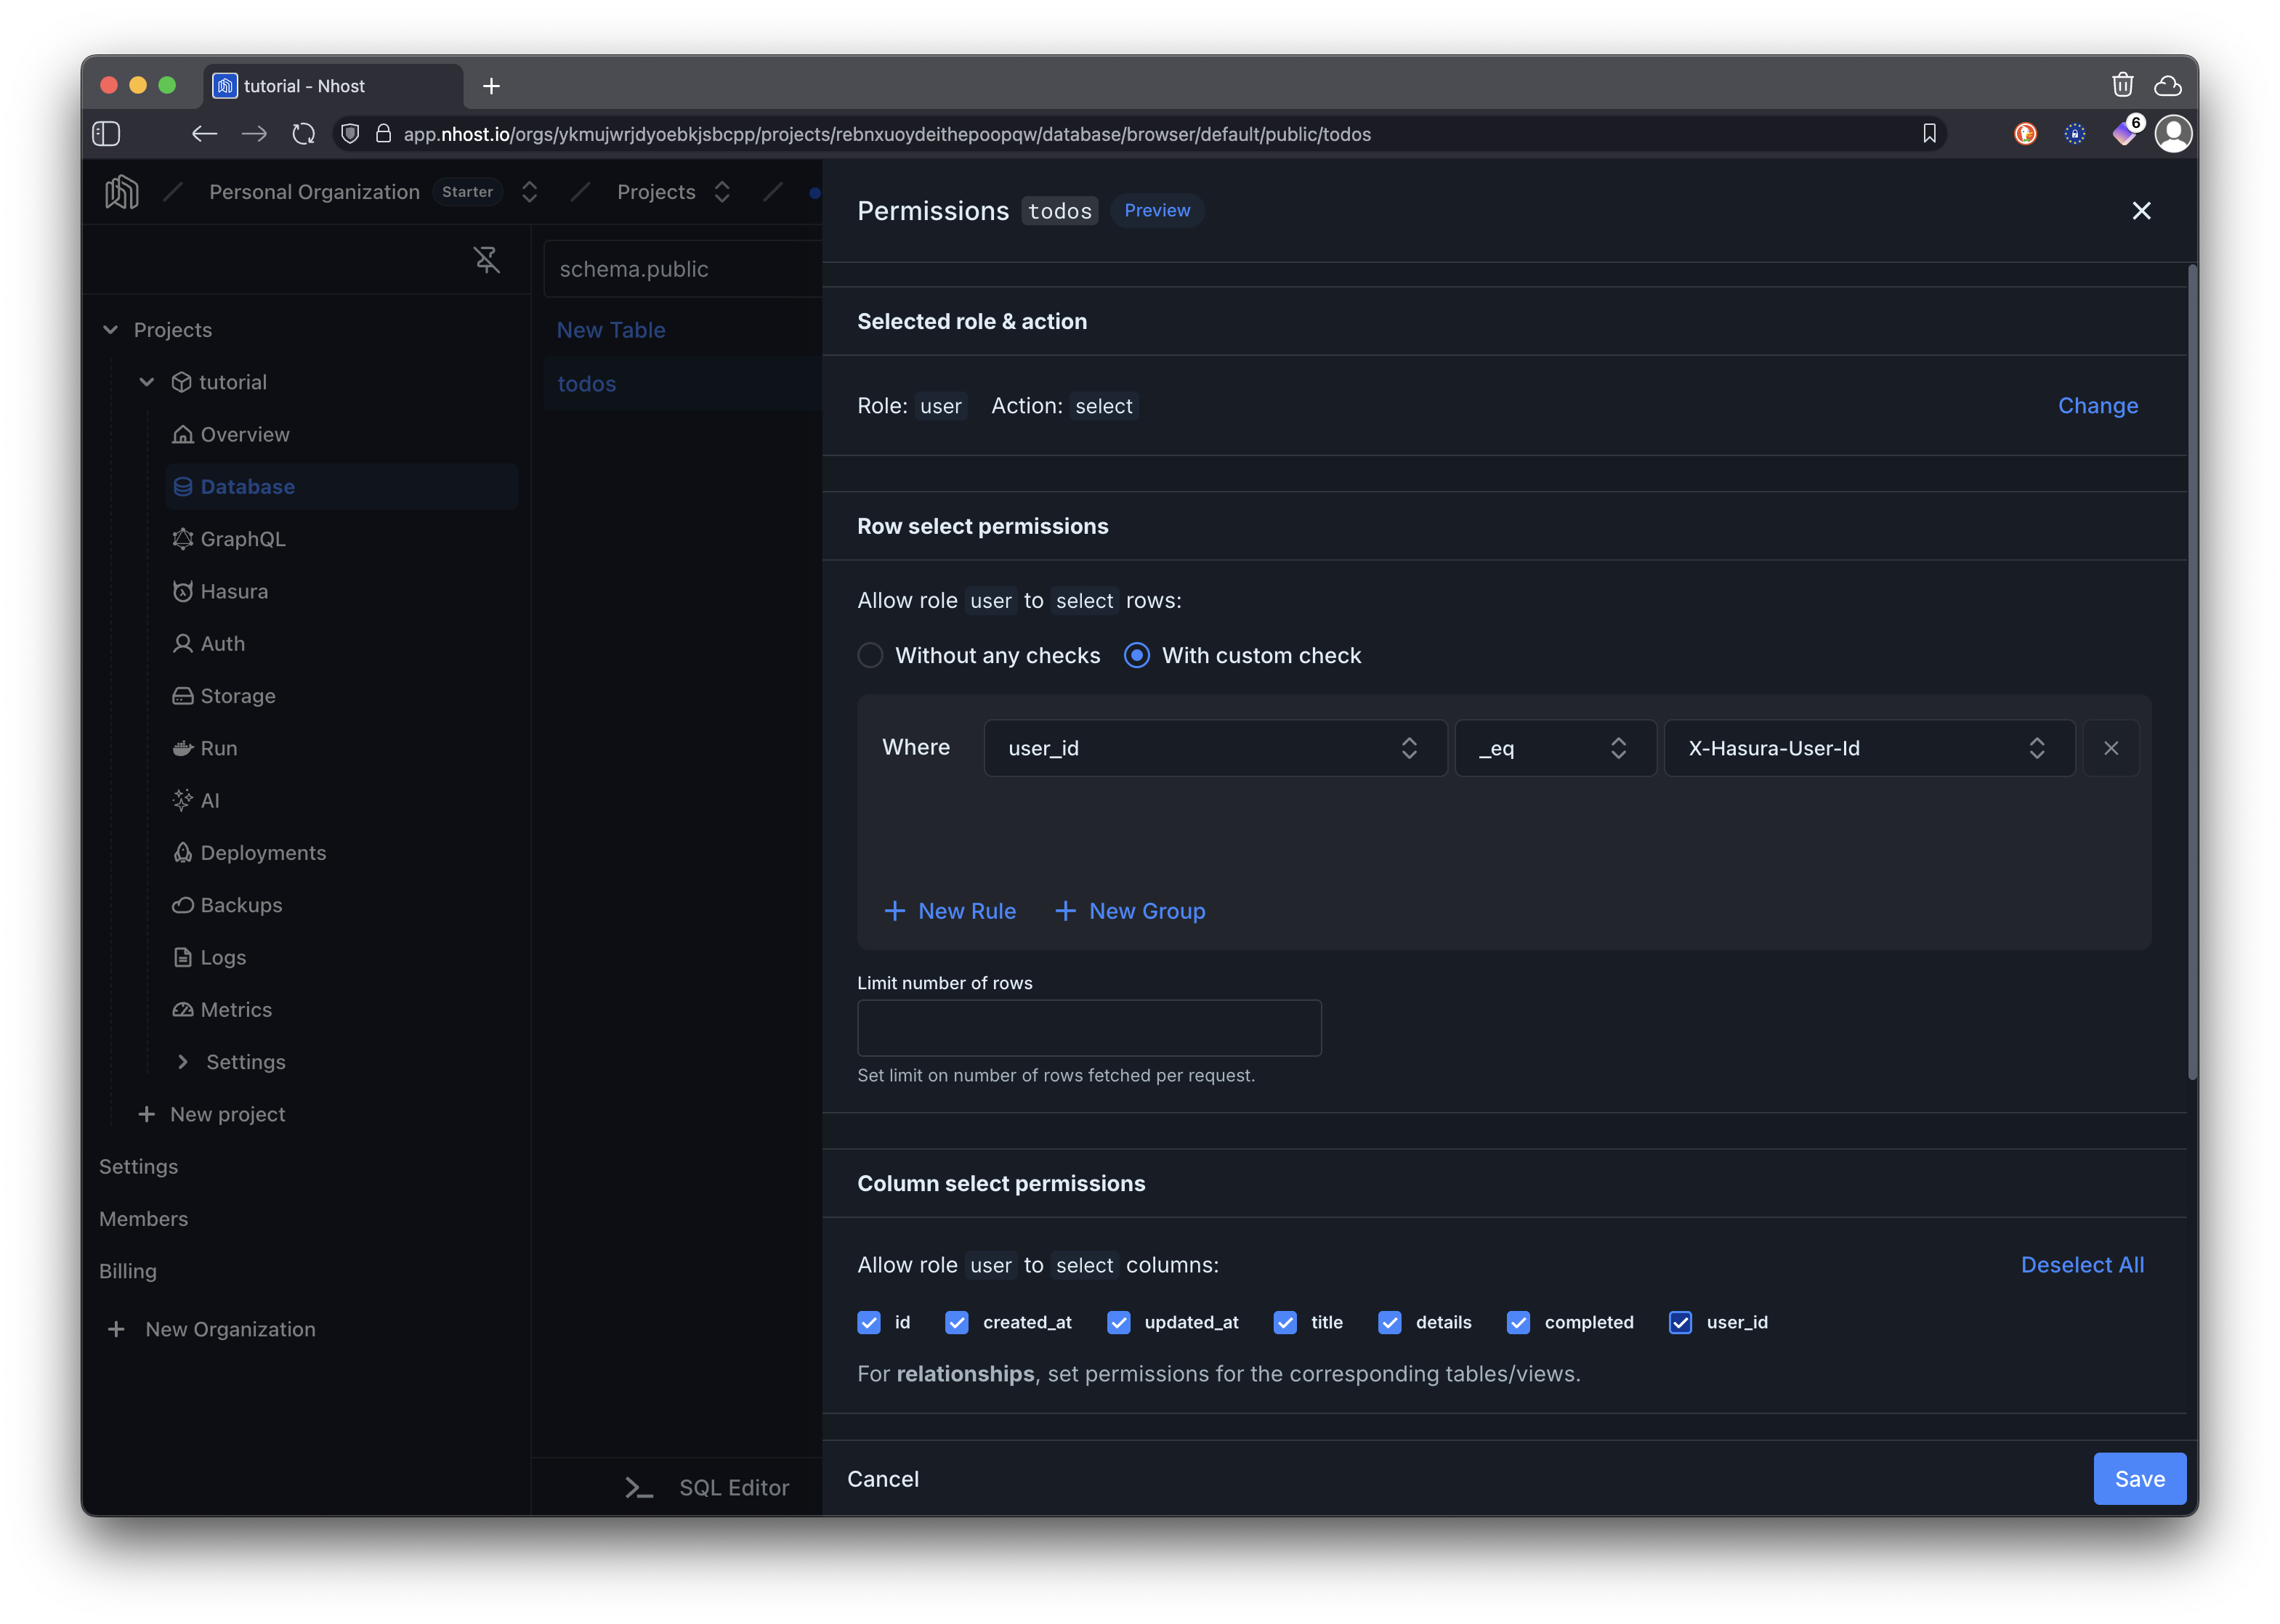Image resolution: width=2280 pixels, height=1624 pixels.
Task: Open the Auth section
Action: (x=222, y=643)
